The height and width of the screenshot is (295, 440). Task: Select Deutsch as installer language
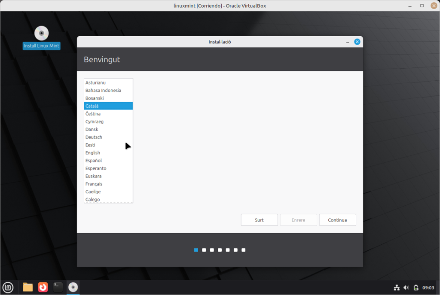pyautogui.click(x=94, y=137)
